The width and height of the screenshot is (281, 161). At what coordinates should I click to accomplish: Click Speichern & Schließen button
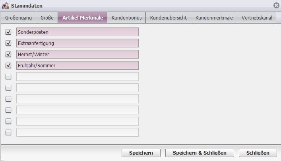[x=200, y=153]
